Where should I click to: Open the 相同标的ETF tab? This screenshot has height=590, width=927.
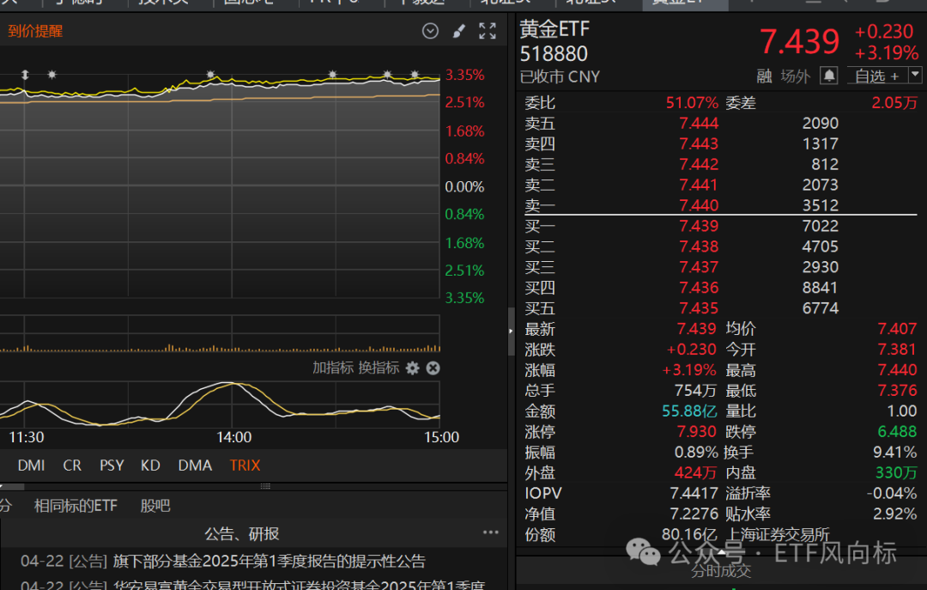(76, 506)
